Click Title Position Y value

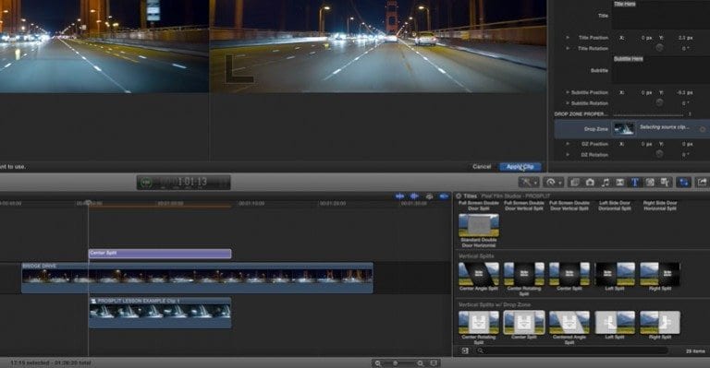click(686, 38)
